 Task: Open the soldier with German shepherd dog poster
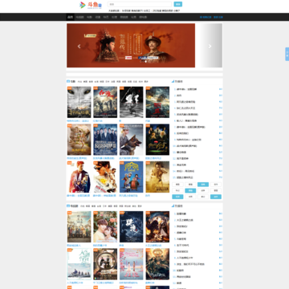[x=132, y=140]
